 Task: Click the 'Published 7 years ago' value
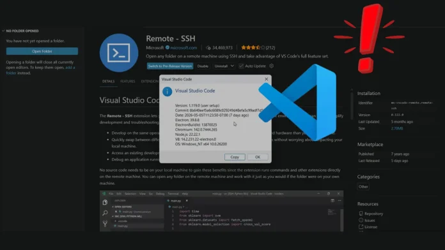400,154
